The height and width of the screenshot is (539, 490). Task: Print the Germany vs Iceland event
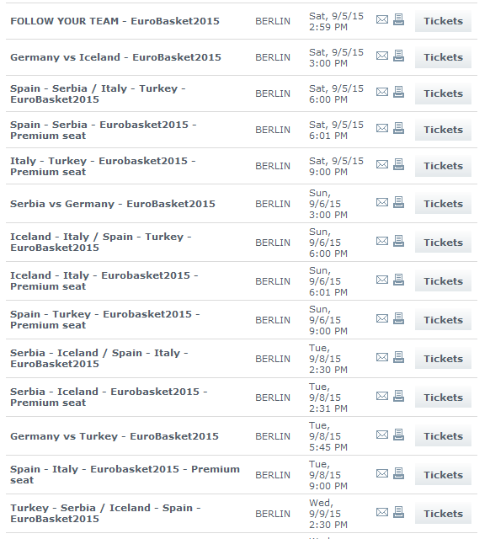point(398,56)
